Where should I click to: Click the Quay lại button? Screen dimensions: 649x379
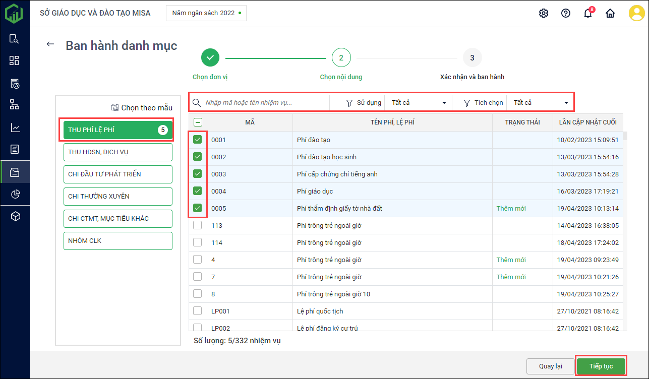click(550, 366)
